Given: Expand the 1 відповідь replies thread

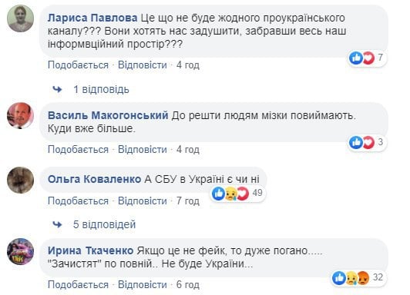Looking at the screenshot, I should point(101,89).
